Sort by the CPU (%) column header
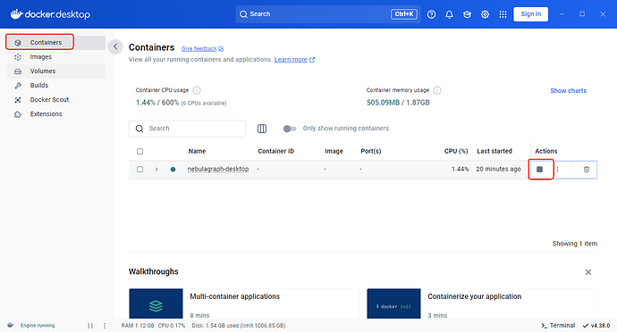 456,151
